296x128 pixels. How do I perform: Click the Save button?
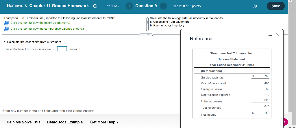click(x=275, y=6)
